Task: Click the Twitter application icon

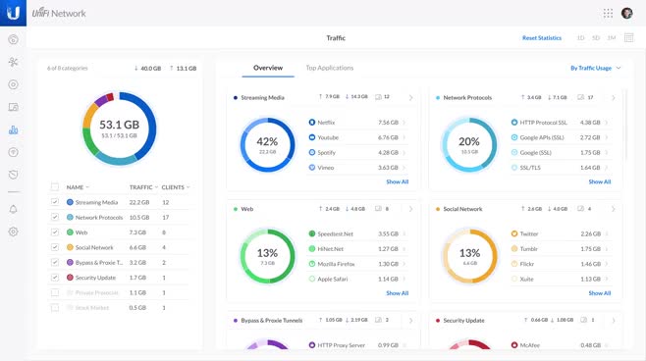Action: tap(514, 233)
